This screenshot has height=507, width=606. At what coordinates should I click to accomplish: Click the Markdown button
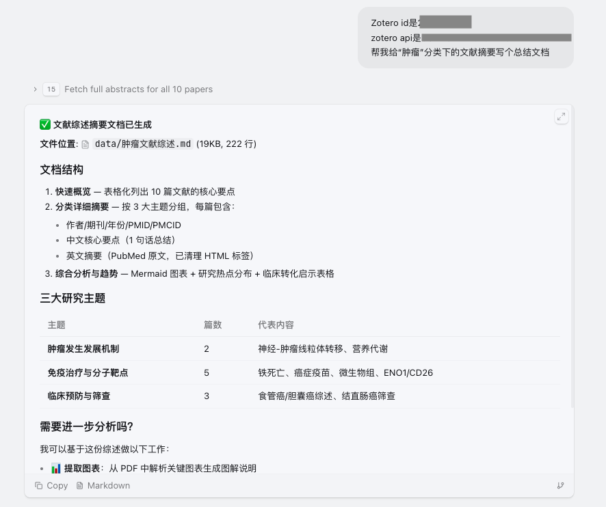coord(103,485)
